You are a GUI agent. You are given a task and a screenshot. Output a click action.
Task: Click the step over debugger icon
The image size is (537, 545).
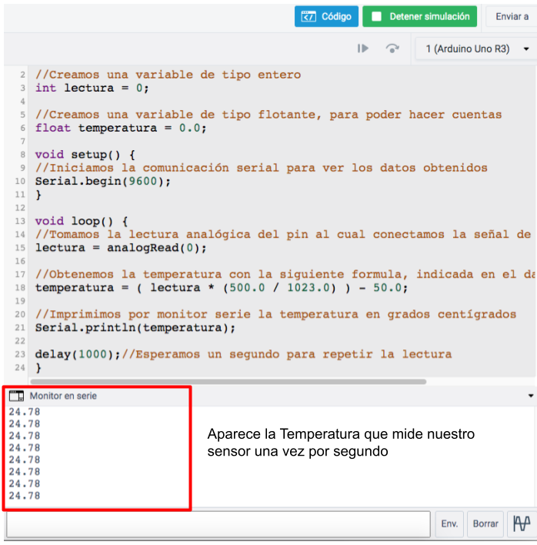[392, 48]
